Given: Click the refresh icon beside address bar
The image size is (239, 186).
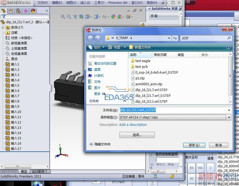Looking at the screenshot, I should coord(175,38).
